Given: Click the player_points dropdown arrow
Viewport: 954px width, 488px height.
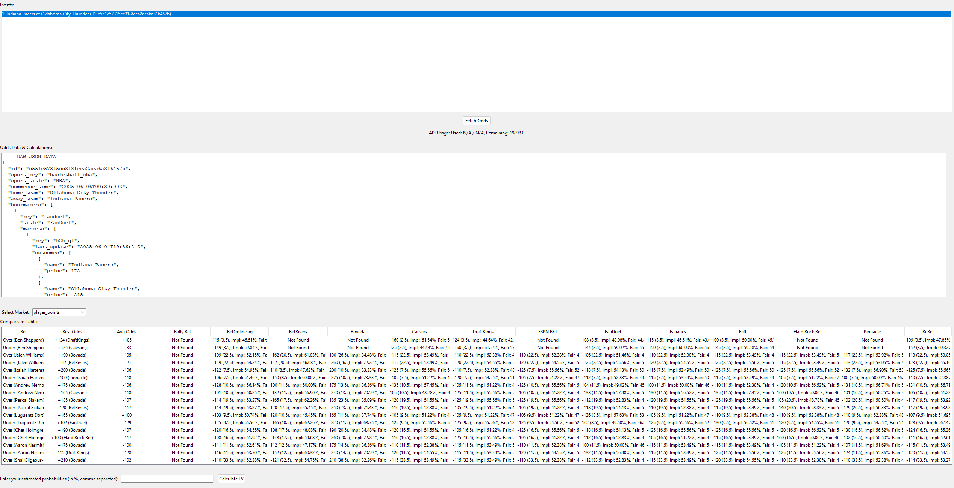Looking at the screenshot, I should (82, 312).
